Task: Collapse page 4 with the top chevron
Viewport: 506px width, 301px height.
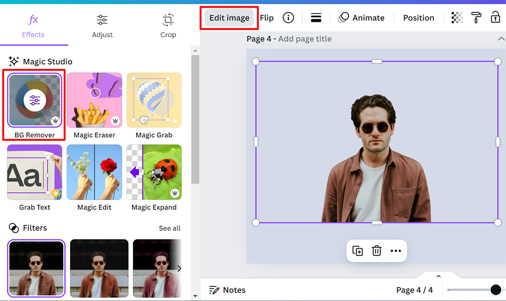Action: (501, 39)
